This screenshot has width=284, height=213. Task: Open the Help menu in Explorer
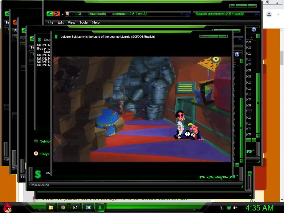[x=96, y=22]
